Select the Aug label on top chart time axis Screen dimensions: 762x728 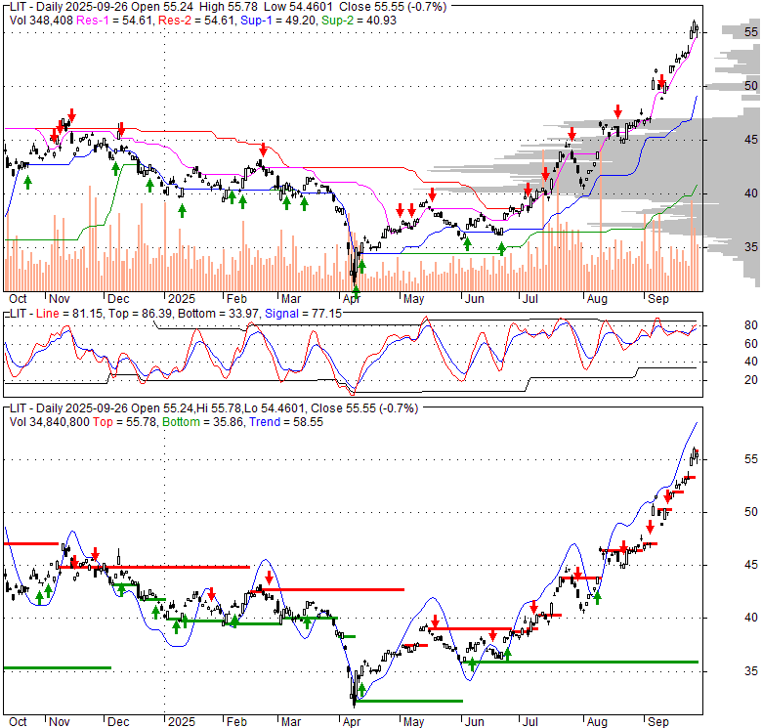pyautogui.click(x=597, y=298)
